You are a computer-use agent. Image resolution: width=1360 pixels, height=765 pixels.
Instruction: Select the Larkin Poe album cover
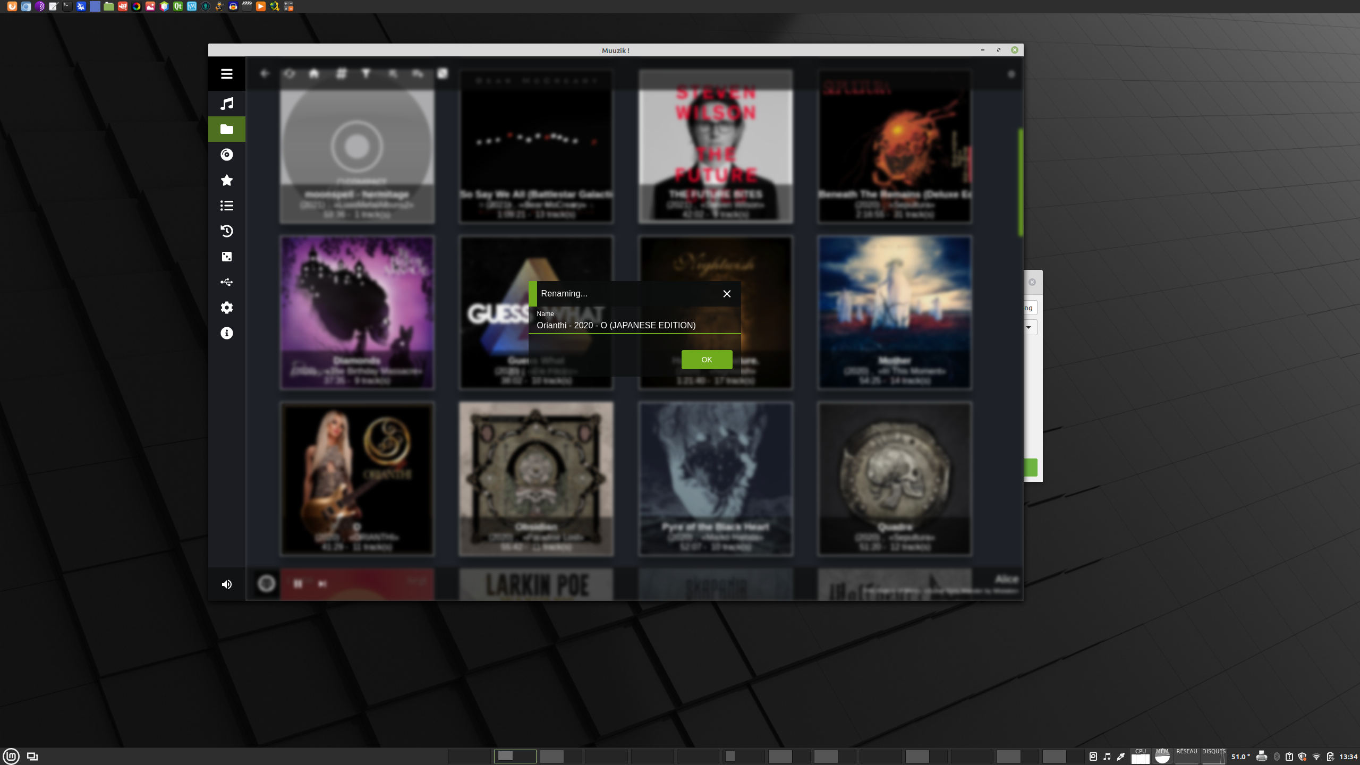click(536, 584)
